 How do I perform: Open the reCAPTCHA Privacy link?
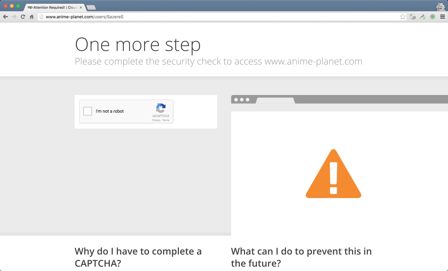(x=156, y=120)
